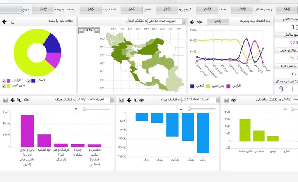Click the map zoom-in plus button
The image size is (298, 182).
pyautogui.click(x=96, y=30)
